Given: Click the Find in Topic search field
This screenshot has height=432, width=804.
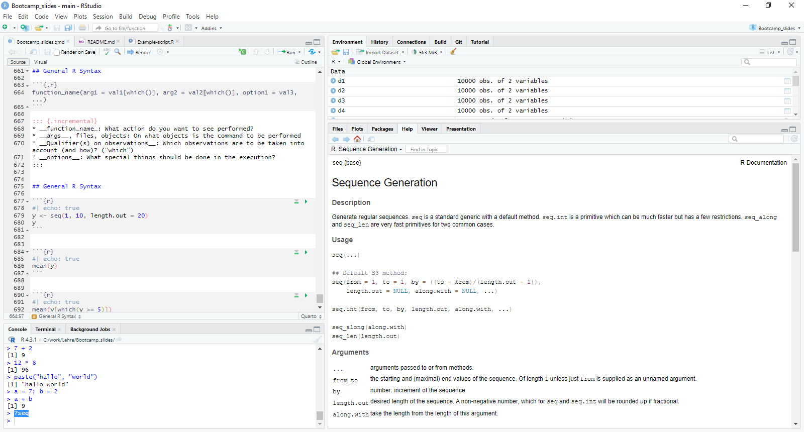Looking at the screenshot, I should (x=427, y=149).
